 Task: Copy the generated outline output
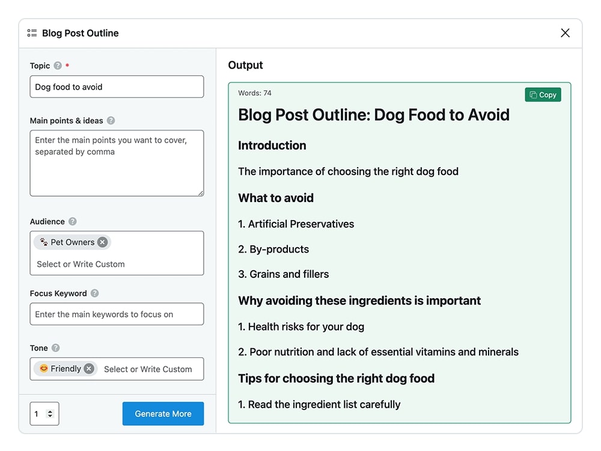(x=543, y=95)
